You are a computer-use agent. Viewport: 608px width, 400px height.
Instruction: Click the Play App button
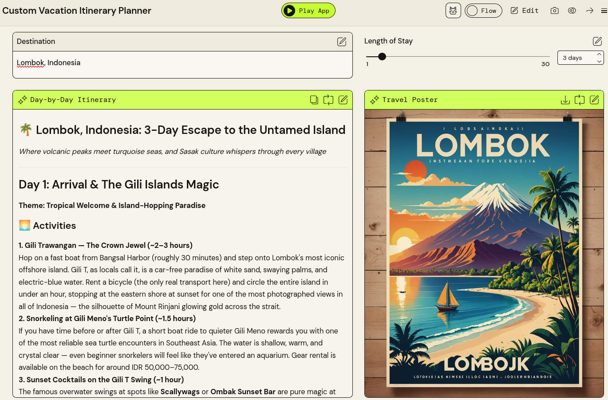tap(308, 11)
